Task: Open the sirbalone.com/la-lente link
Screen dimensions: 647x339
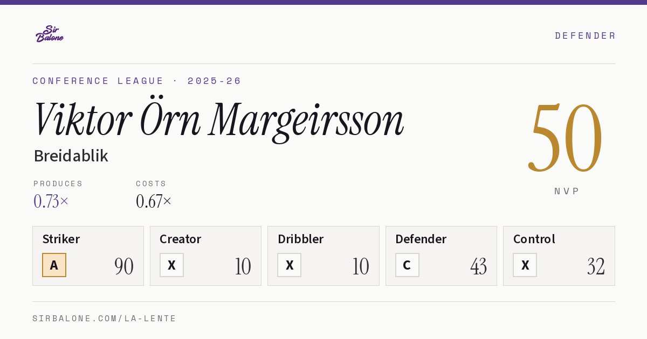Action: coord(105,319)
